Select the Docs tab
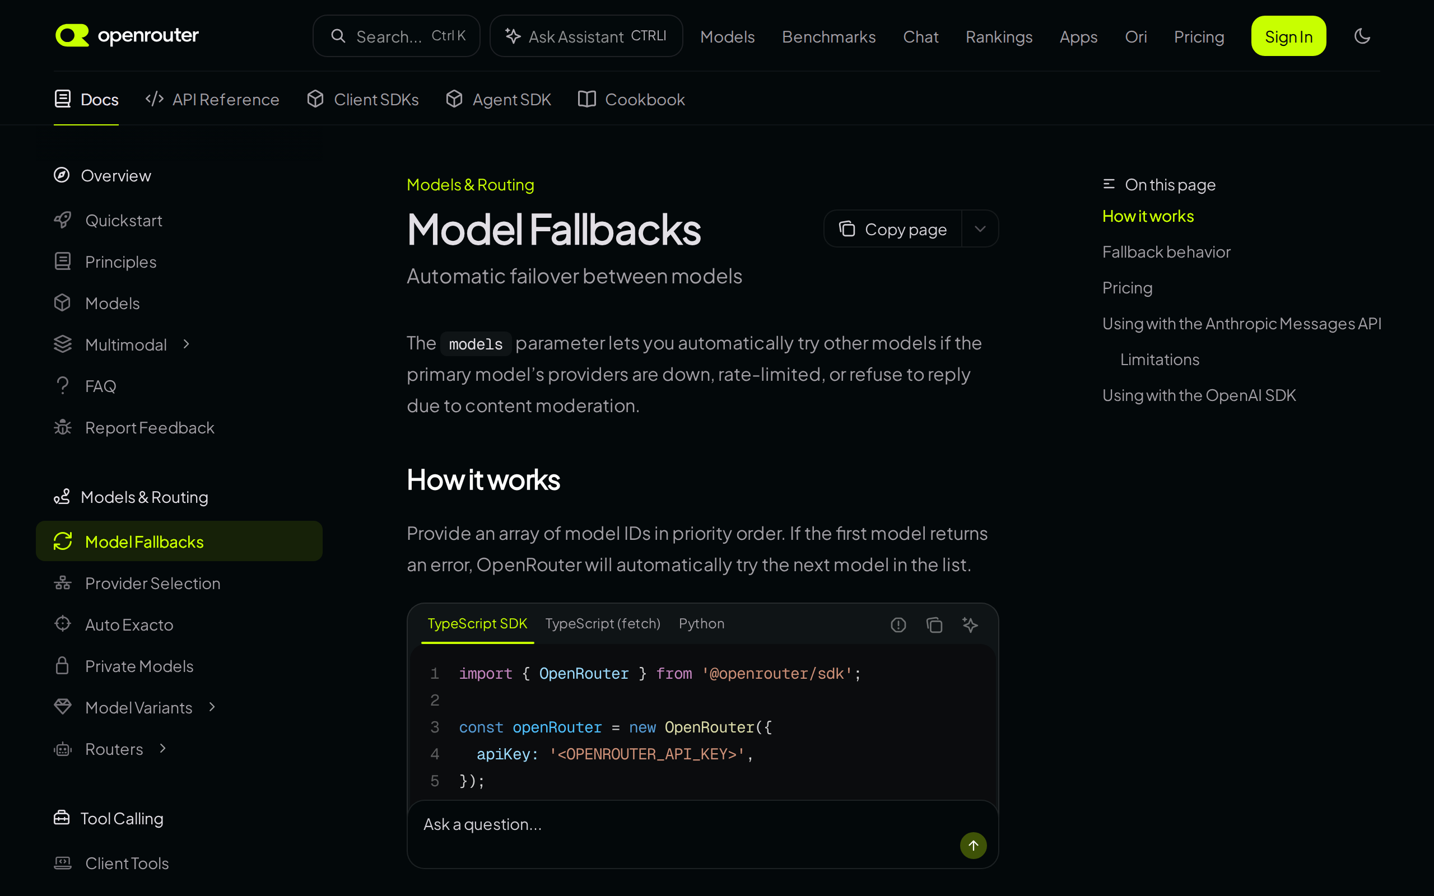 pyautogui.click(x=86, y=100)
